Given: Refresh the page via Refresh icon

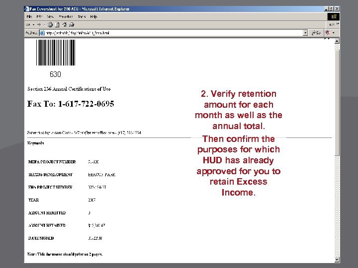Looking at the screenshot, I should (57, 25).
